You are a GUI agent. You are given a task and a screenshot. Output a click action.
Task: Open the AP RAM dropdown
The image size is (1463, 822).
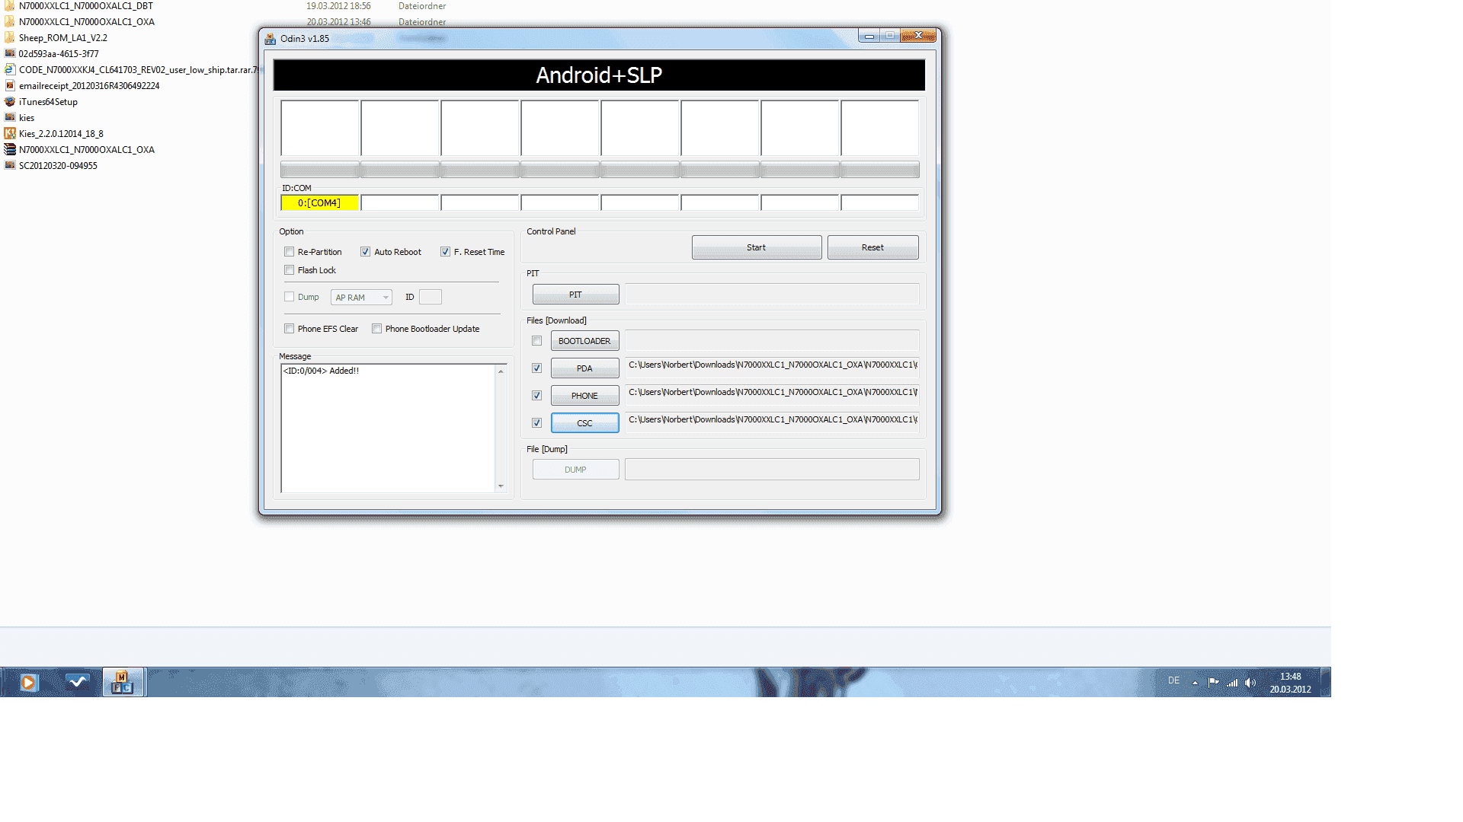tap(361, 298)
